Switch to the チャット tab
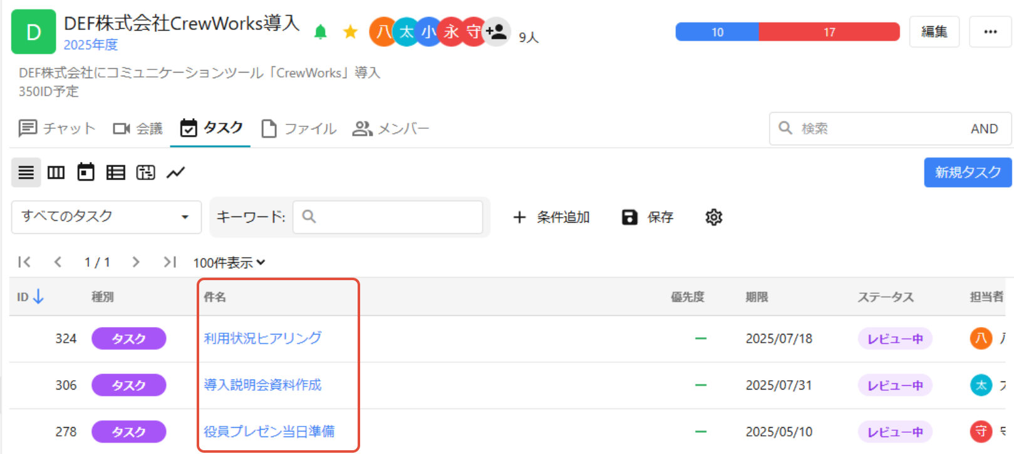This screenshot has width=1014, height=454. pyautogui.click(x=57, y=128)
